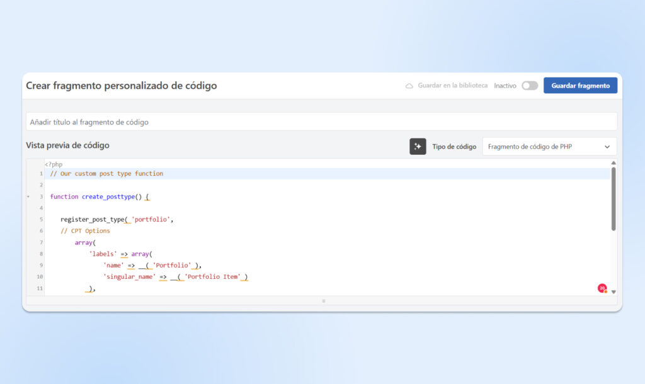Viewport: 645px width, 384px height.
Task: Click the editor scrollbar down arrow
Action: 614,291
